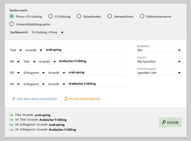Image resolution: width=191 pixels, height=141 pixels.
Task: Open the Sprache 'Alle Sprachen' dropdown
Action: click(159, 62)
